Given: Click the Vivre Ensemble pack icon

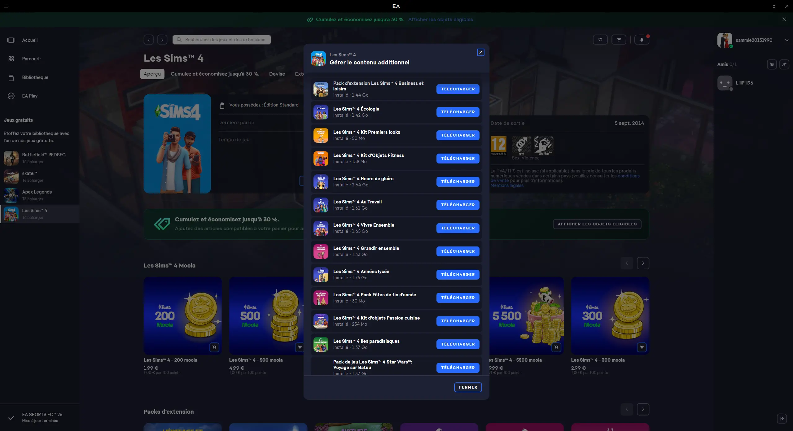Looking at the screenshot, I should [321, 228].
